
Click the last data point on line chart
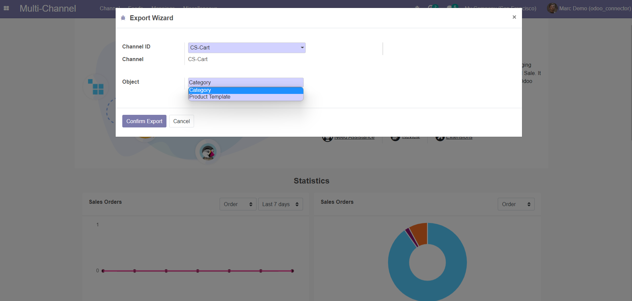(x=292, y=271)
